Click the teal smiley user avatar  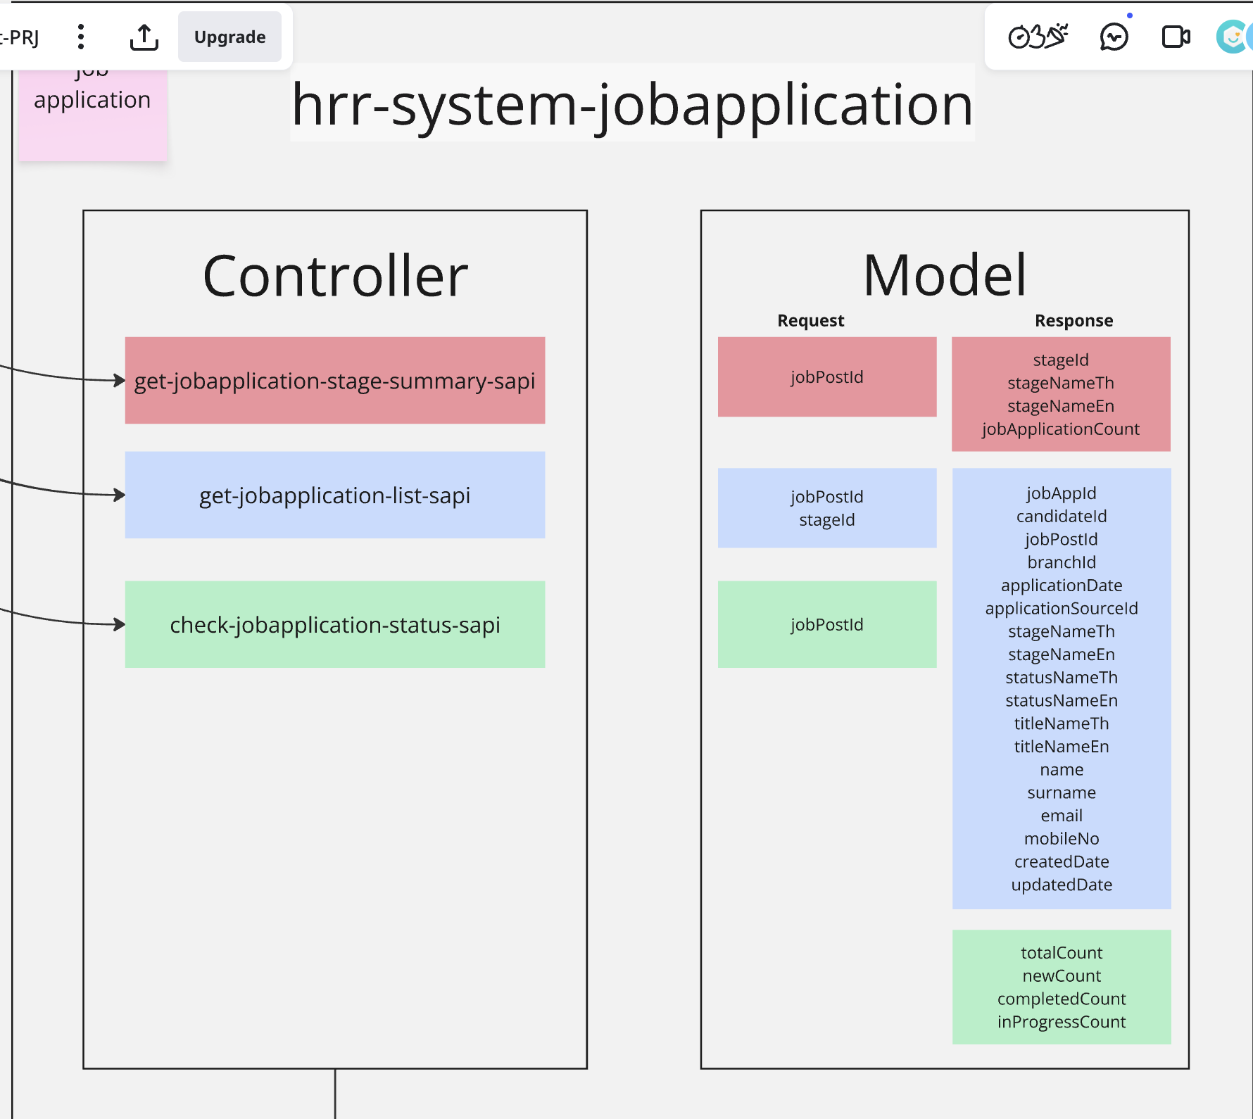(x=1232, y=37)
